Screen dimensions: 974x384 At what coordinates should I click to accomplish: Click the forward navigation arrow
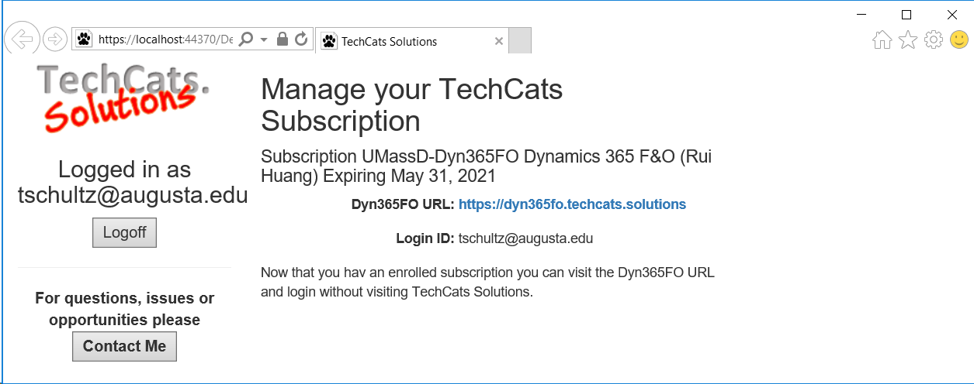55,39
